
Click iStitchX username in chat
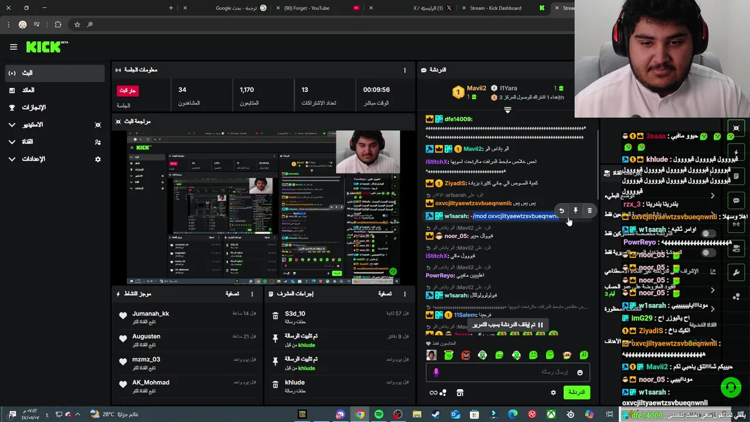point(437,162)
